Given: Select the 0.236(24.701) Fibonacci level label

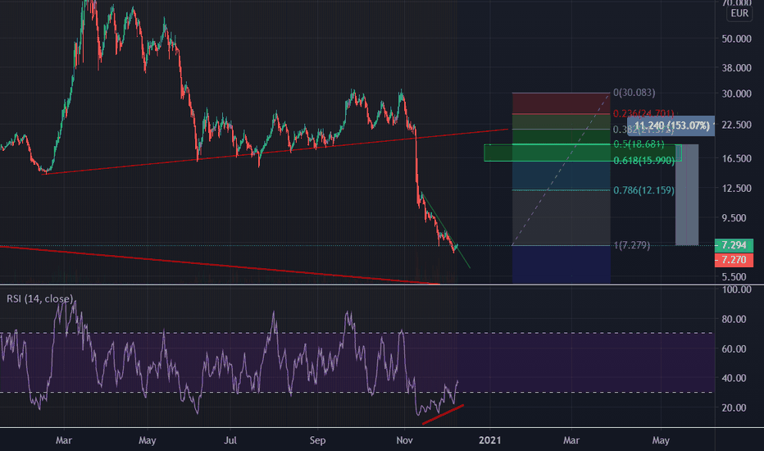Looking at the screenshot, I should coord(643,114).
